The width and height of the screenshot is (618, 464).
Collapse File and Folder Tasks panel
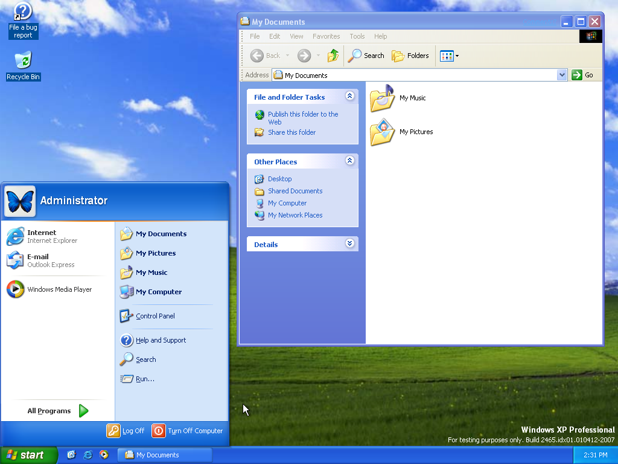tap(349, 96)
